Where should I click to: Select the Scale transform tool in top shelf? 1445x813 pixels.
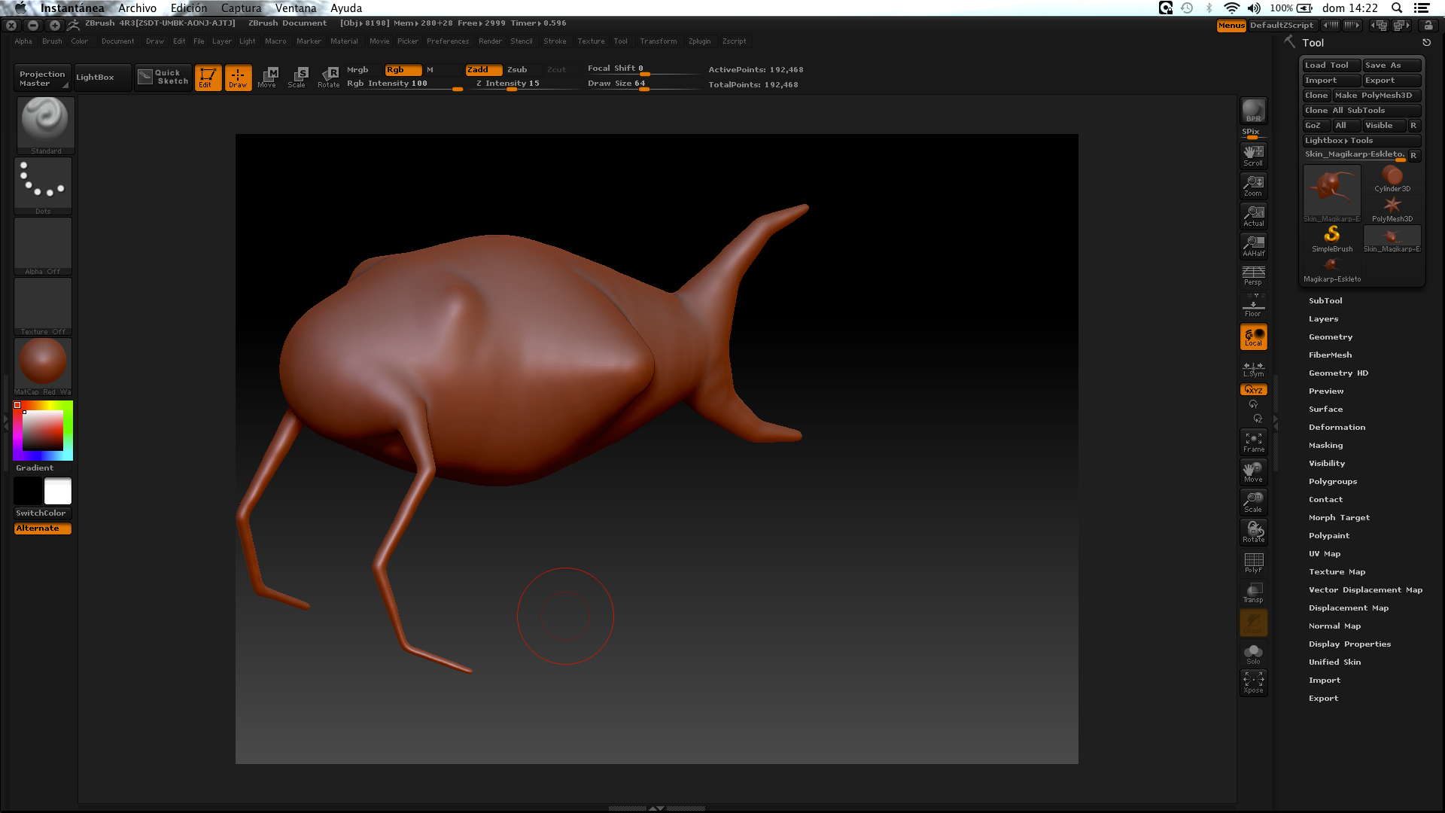[297, 77]
